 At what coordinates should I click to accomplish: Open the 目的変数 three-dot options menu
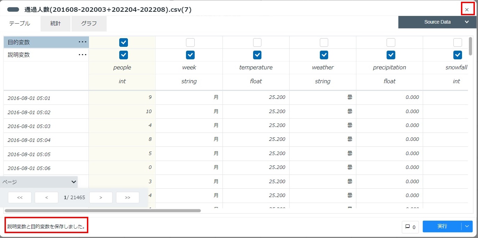pyautogui.click(x=82, y=42)
